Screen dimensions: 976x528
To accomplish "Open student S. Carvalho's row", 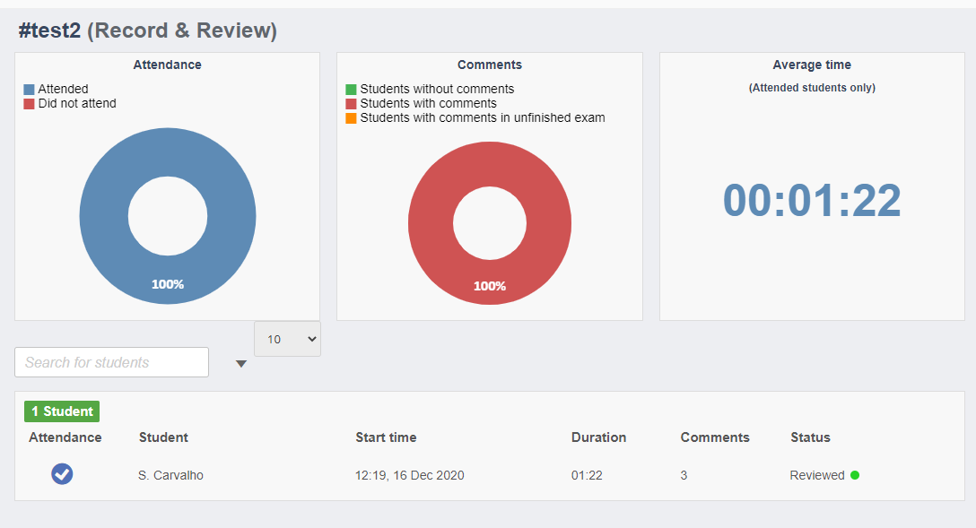I will [x=170, y=475].
